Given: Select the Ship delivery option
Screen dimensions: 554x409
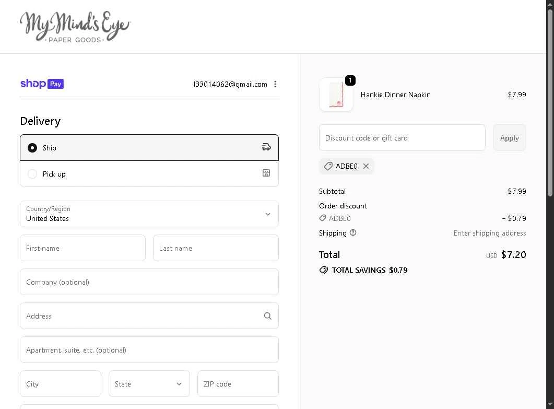Looking at the screenshot, I should point(149,147).
